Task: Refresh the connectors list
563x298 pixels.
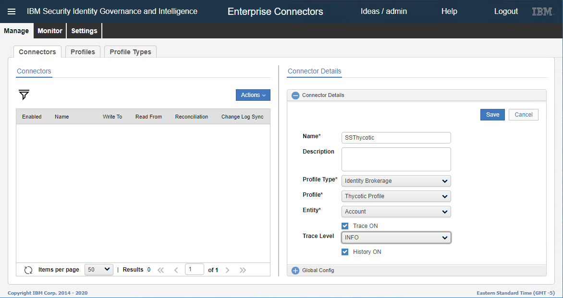Action: 28,270
